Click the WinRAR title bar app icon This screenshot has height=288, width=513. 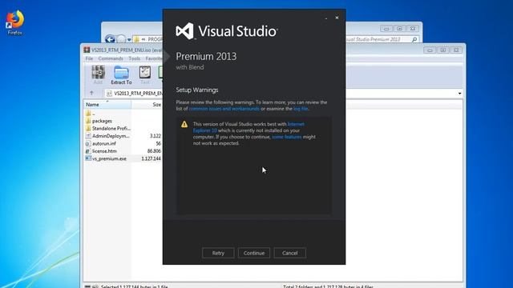87,50
